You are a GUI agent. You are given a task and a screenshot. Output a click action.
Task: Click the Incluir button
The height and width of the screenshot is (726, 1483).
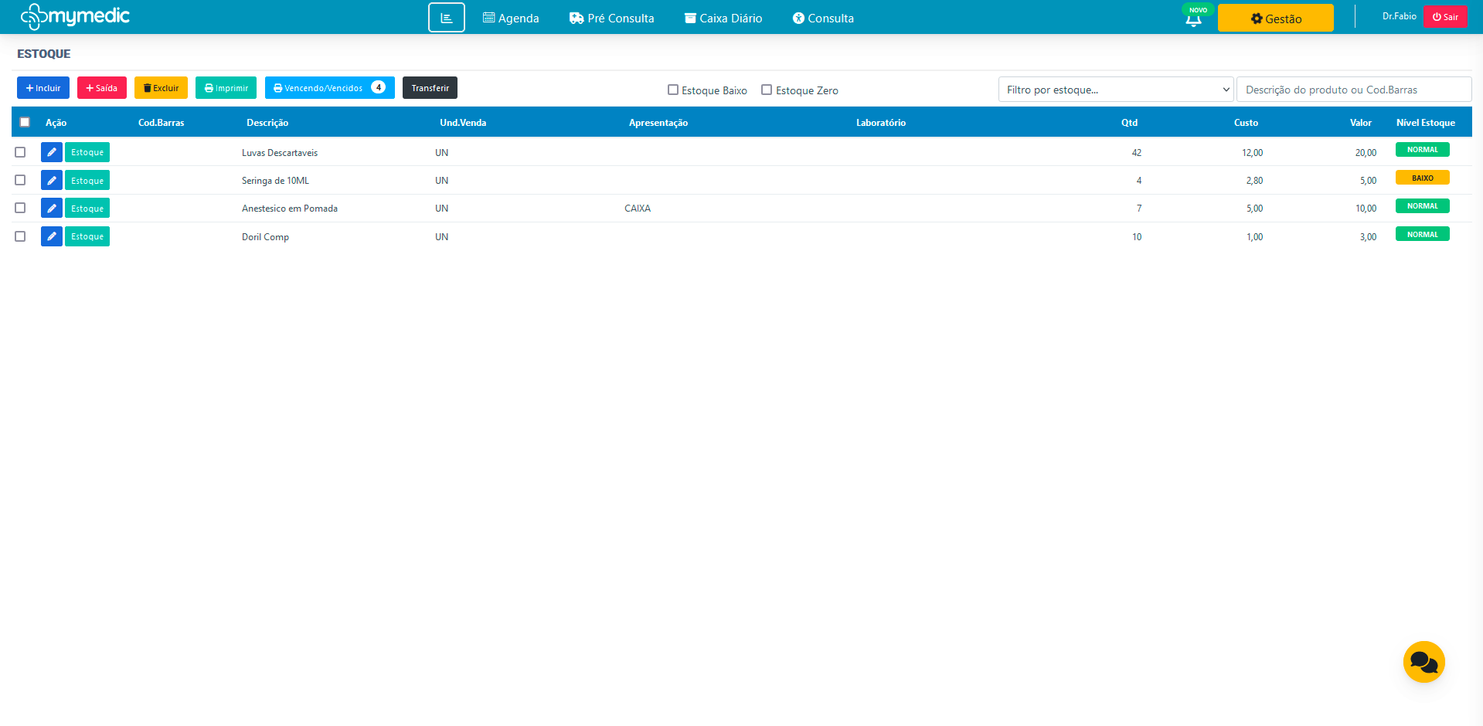coord(43,88)
